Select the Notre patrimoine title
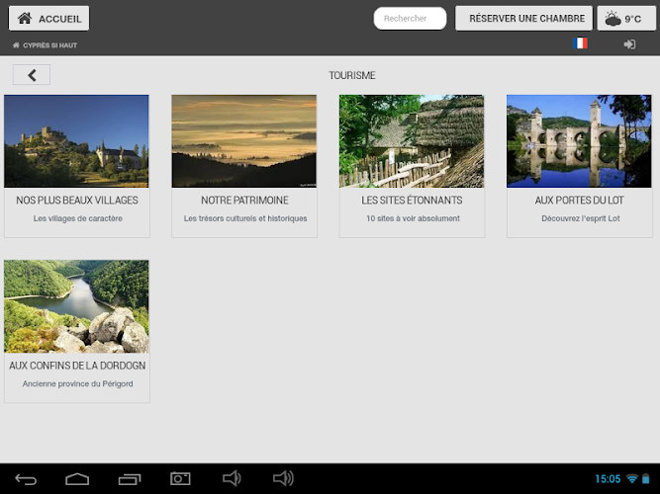Viewport: 660px width, 494px height. (x=244, y=201)
